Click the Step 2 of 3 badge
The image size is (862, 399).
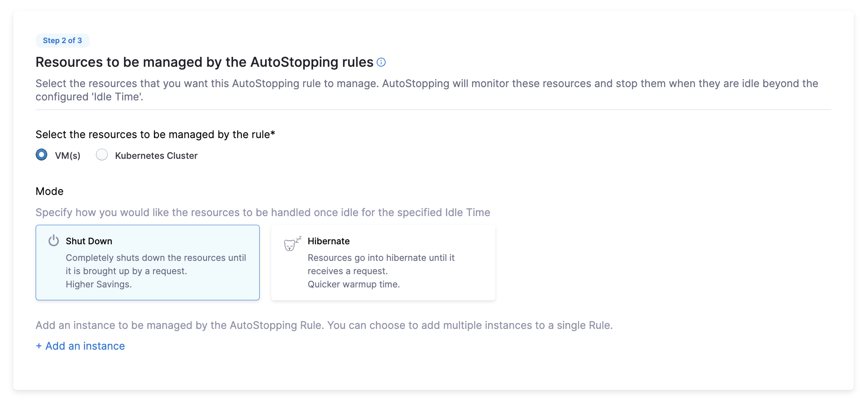62,41
